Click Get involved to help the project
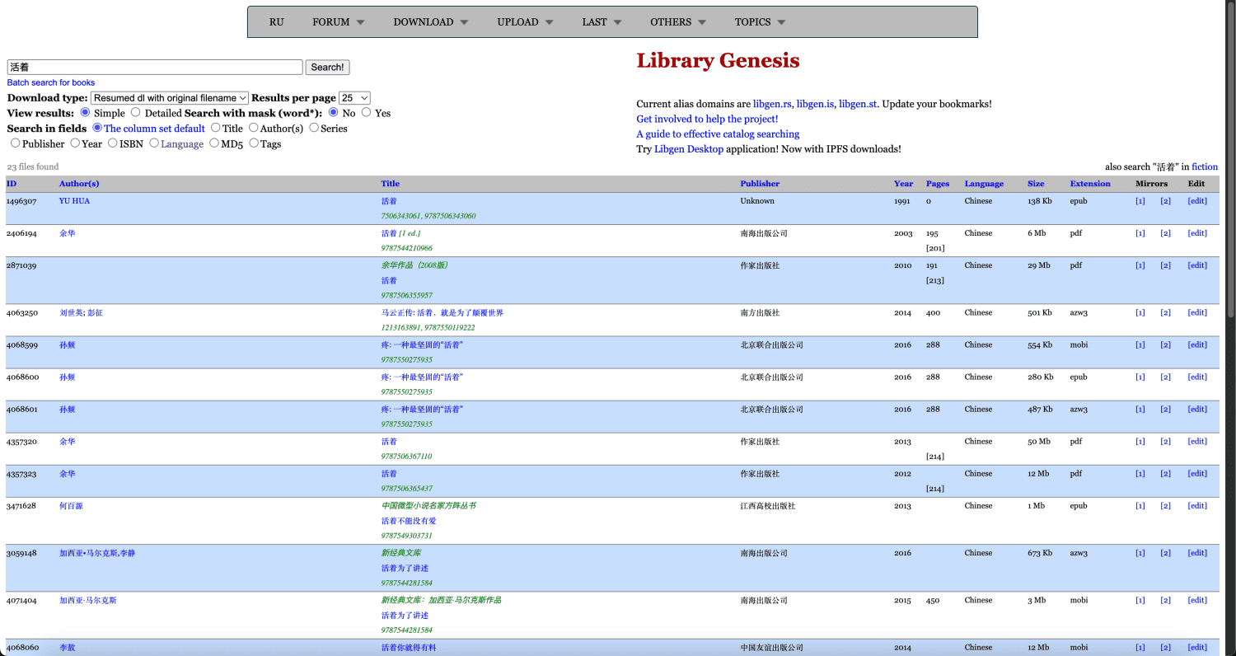 [x=707, y=119]
